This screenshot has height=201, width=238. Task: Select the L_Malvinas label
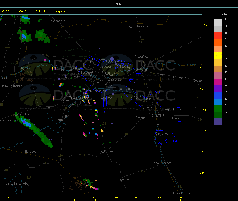point(104,98)
